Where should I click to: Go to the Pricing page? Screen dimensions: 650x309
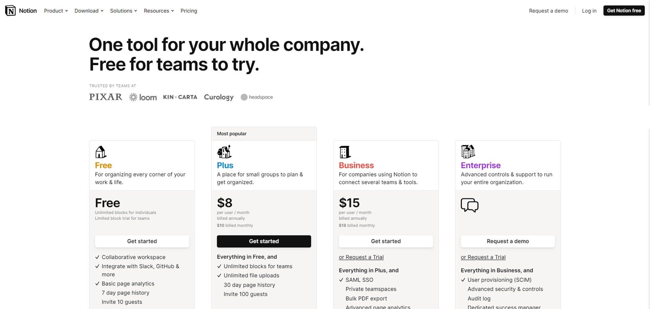point(189,11)
